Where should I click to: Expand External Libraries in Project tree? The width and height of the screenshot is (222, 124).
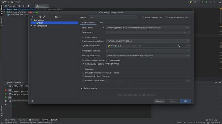point(5,12)
